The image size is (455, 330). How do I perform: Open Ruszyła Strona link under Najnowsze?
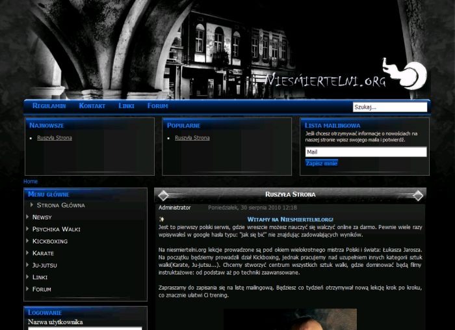(55, 138)
